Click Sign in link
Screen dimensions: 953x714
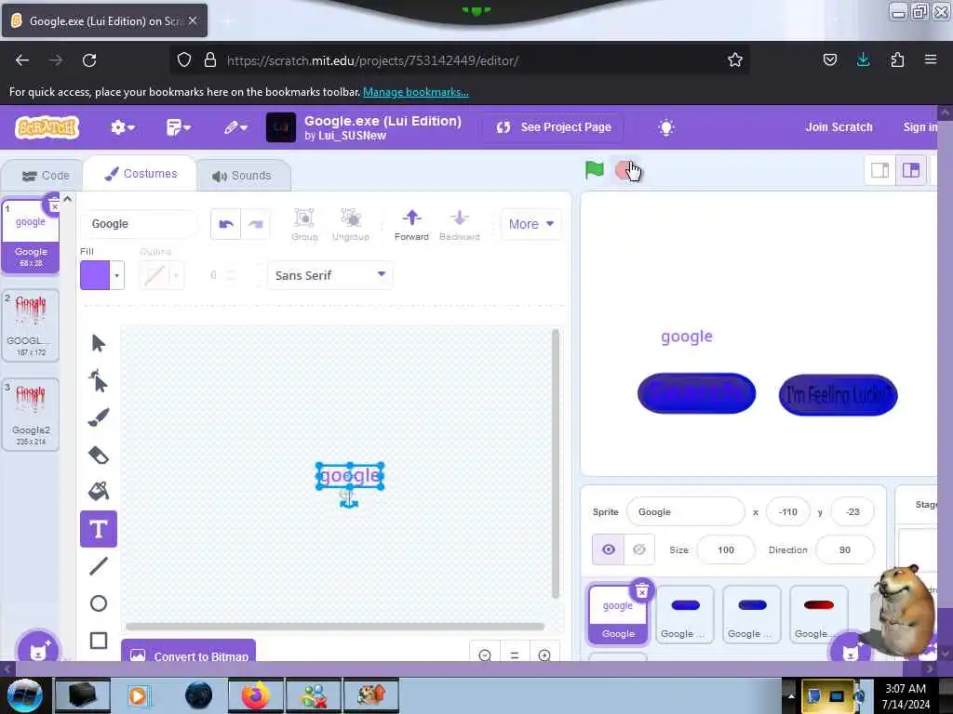(920, 127)
